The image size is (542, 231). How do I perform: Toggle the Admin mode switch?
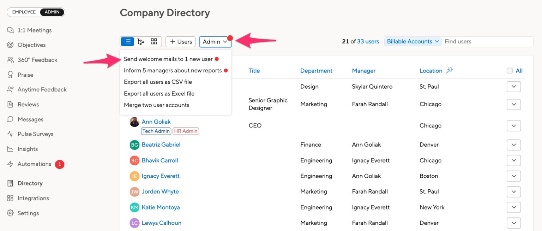(52, 12)
